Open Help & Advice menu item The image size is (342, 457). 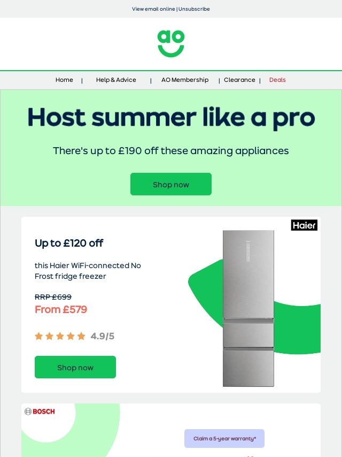click(x=116, y=80)
